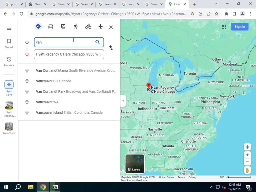Screen dimensions: 256x192
Task: Install Google Maps app icon
Action: [200, 14]
